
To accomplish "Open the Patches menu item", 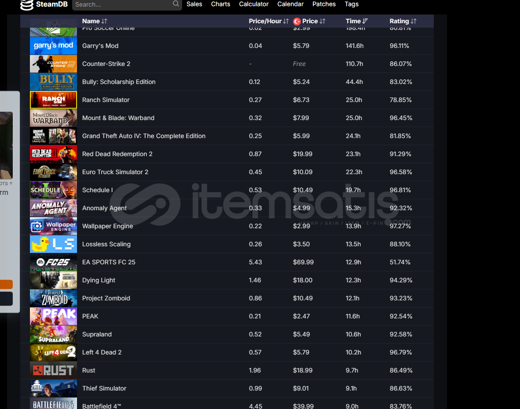I will (x=324, y=4).
